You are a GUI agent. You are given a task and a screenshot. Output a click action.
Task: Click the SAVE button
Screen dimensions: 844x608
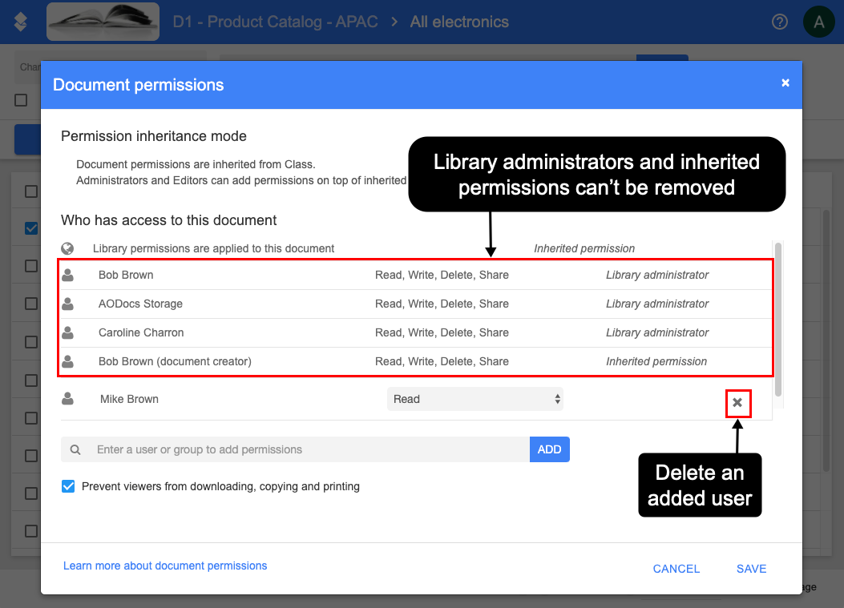pyautogui.click(x=750, y=569)
